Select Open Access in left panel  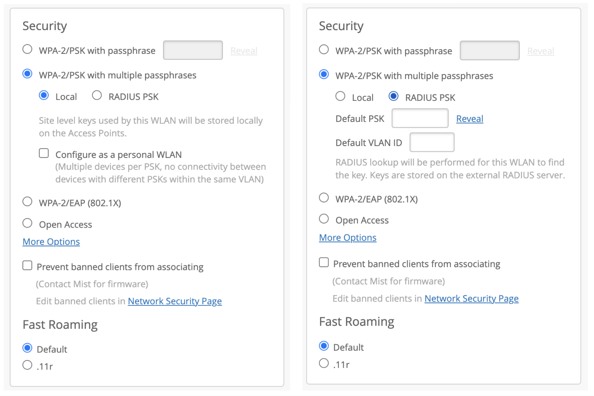tap(27, 223)
